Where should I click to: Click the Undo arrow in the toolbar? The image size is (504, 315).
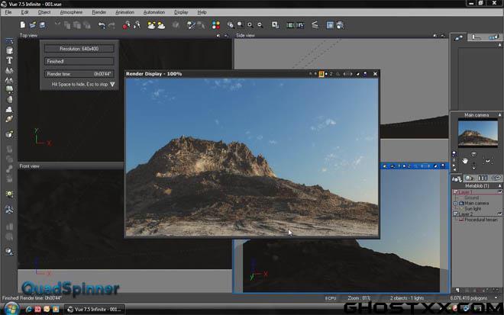point(102,25)
